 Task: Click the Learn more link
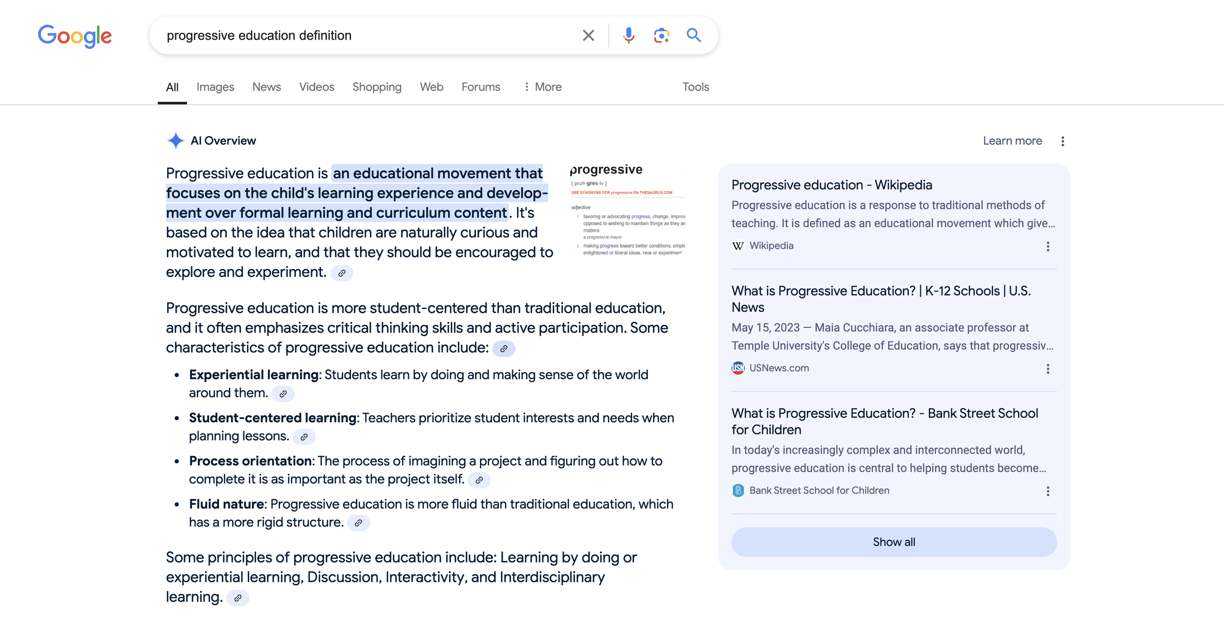click(x=1012, y=141)
